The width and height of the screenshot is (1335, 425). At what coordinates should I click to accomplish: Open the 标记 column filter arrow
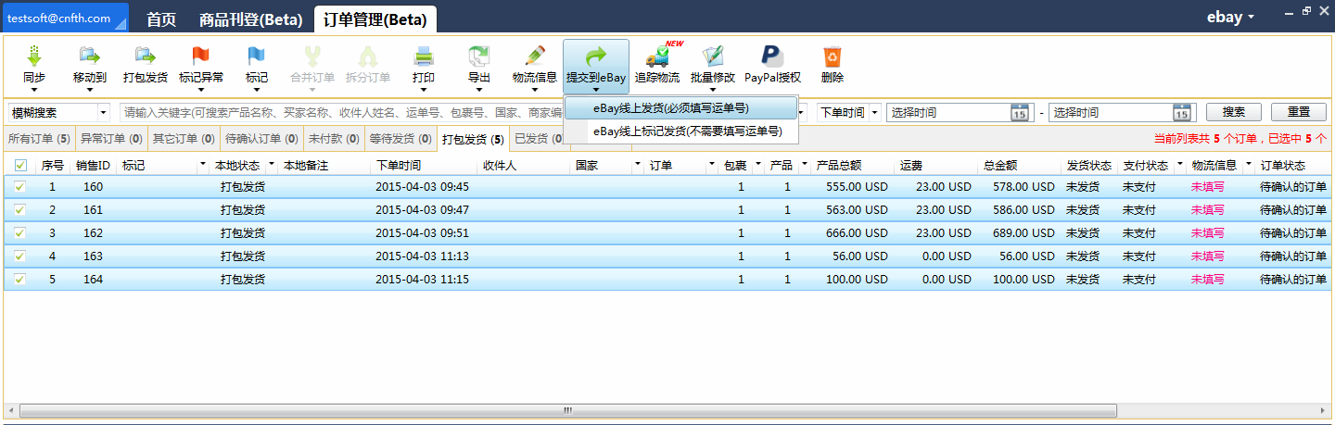pyautogui.click(x=203, y=165)
